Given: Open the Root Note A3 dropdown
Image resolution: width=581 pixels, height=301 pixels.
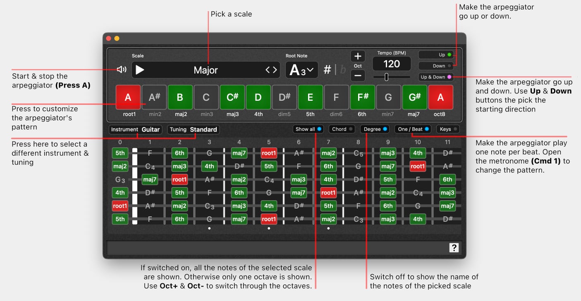Looking at the screenshot, I should point(301,70).
